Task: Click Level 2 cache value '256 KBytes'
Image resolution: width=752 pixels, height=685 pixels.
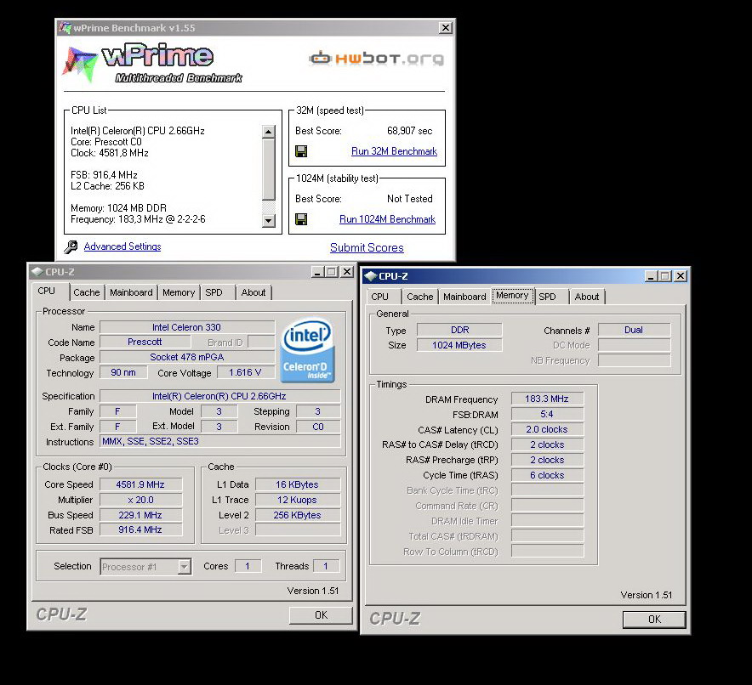Action: pyautogui.click(x=298, y=515)
